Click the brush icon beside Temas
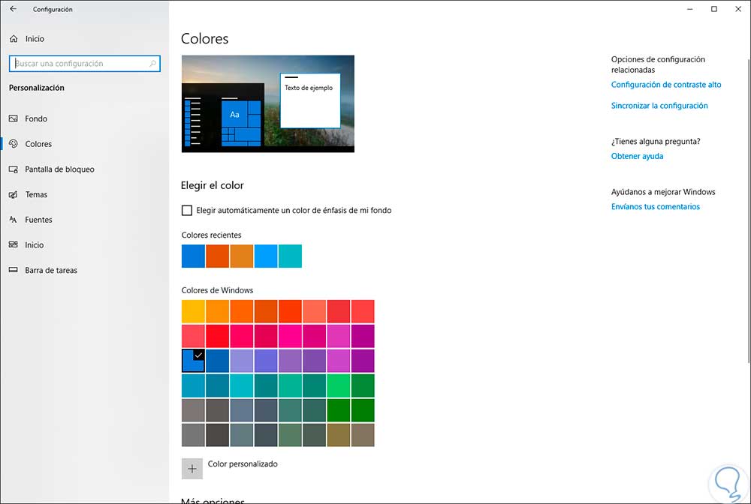This screenshot has width=751, height=504. 14,194
